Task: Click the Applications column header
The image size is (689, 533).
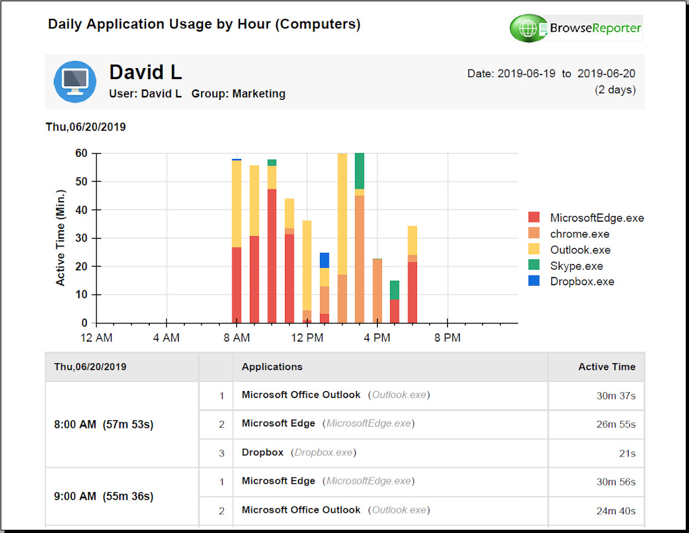Action: click(272, 367)
